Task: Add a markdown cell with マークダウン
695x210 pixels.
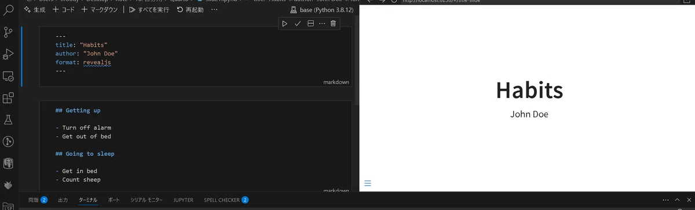Action: [x=100, y=10]
